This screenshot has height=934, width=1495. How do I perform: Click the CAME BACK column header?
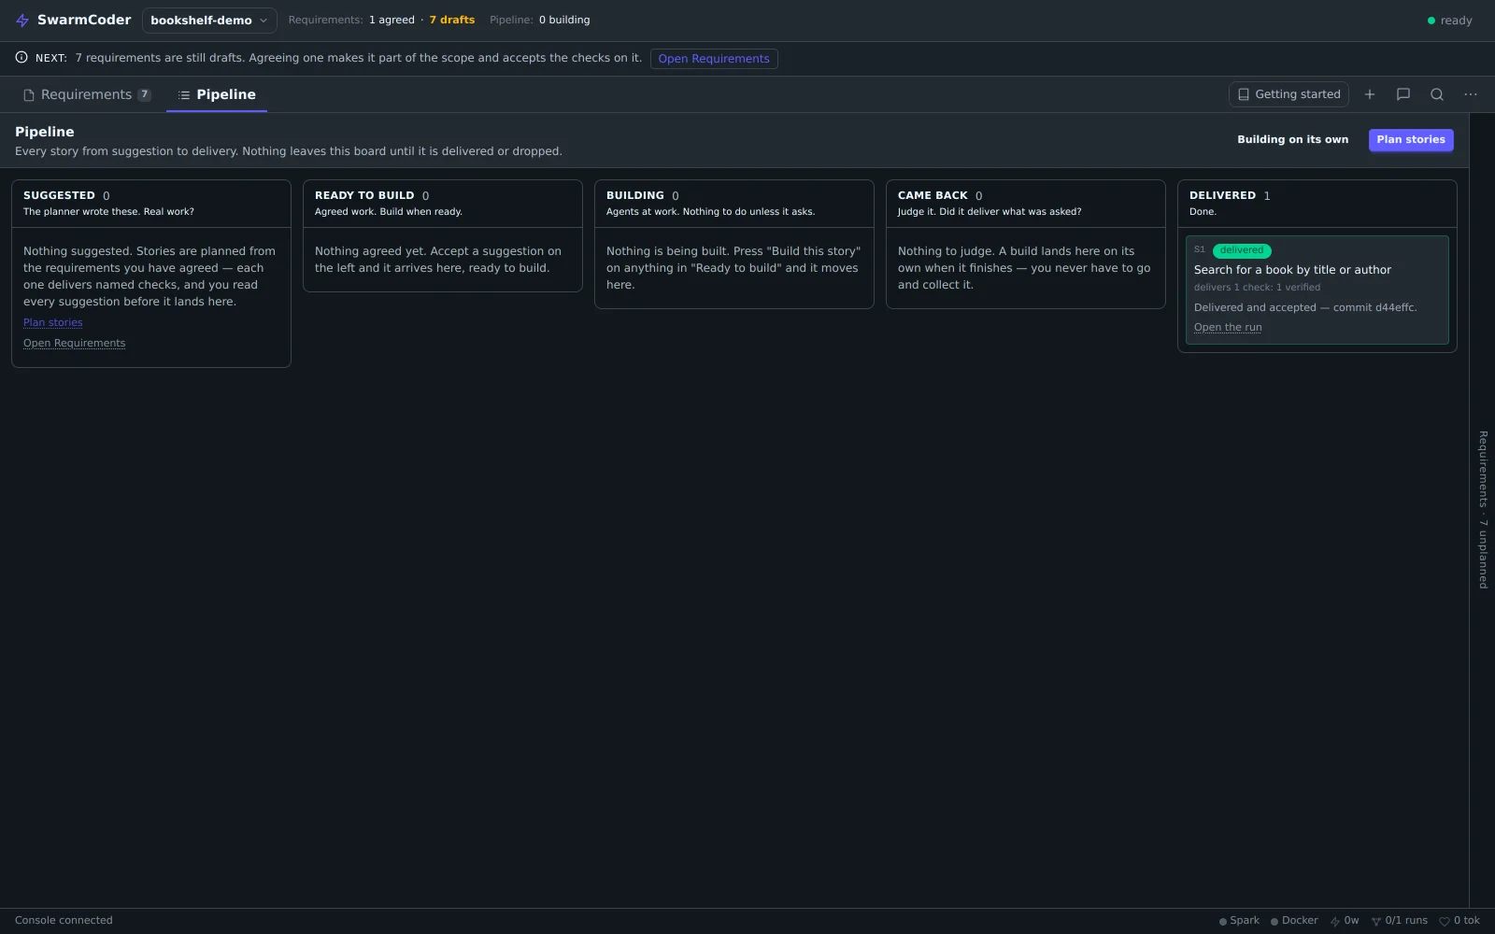tap(1026, 203)
